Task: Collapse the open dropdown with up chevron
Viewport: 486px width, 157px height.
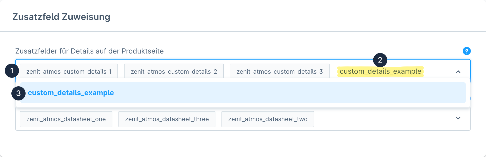Action: pos(458,72)
